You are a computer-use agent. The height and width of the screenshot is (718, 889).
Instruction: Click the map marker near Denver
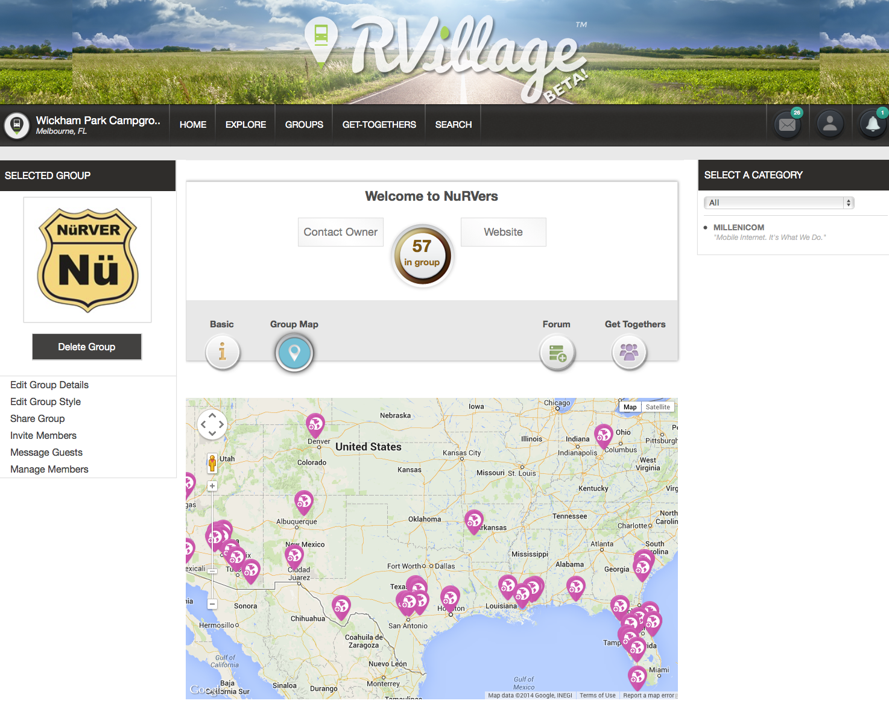point(315,424)
